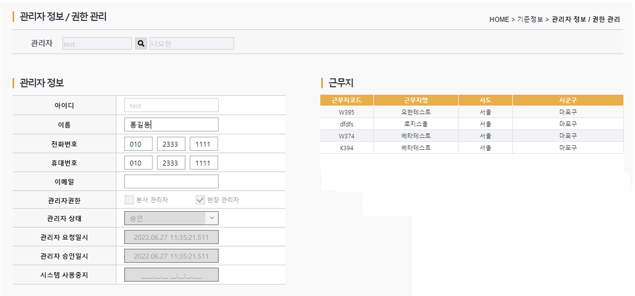The image size is (635, 296).
Task: Click the 시스템 사용중지 date field
Action: [171, 275]
